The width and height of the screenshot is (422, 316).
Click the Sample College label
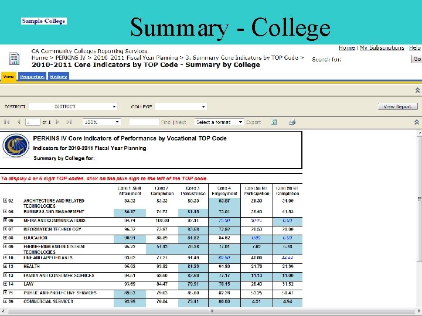tap(43, 21)
